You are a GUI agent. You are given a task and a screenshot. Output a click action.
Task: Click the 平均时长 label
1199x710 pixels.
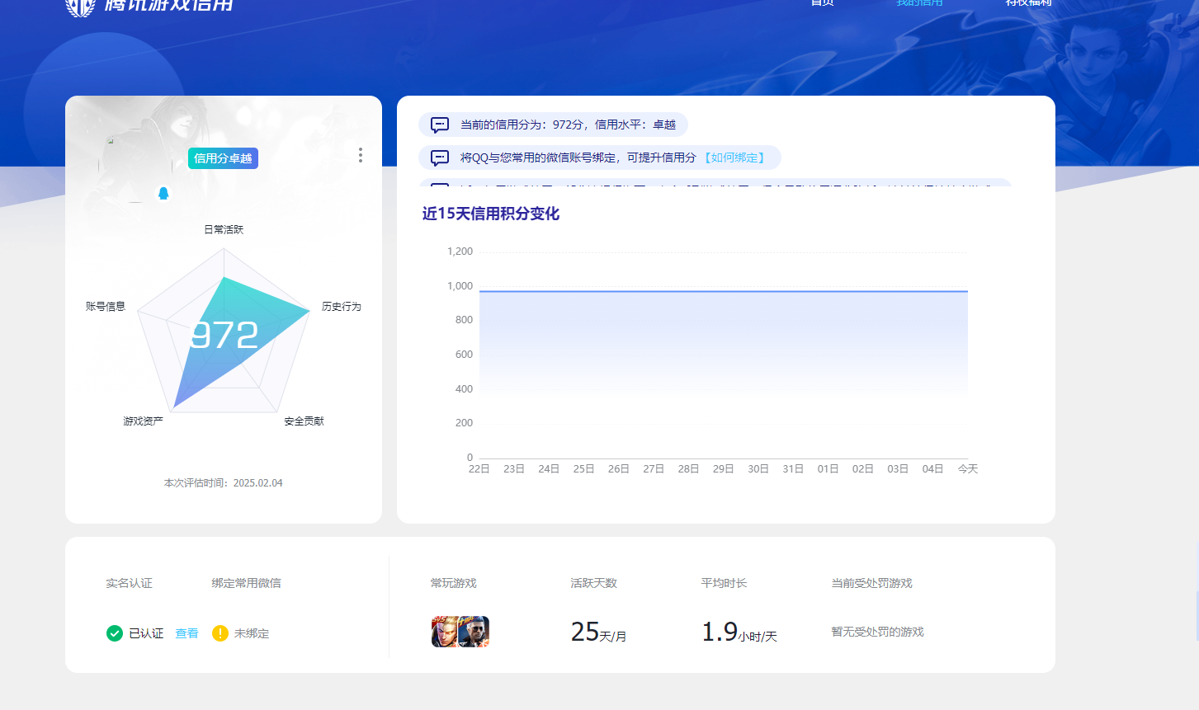coord(725,583)
